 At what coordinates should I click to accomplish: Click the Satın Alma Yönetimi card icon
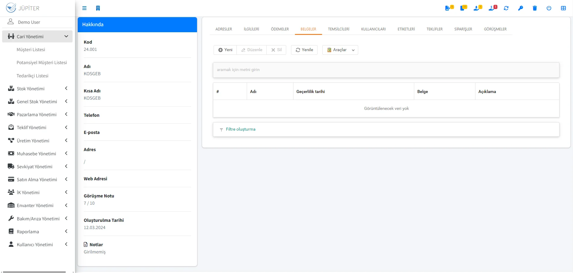(x=11, y=179)
